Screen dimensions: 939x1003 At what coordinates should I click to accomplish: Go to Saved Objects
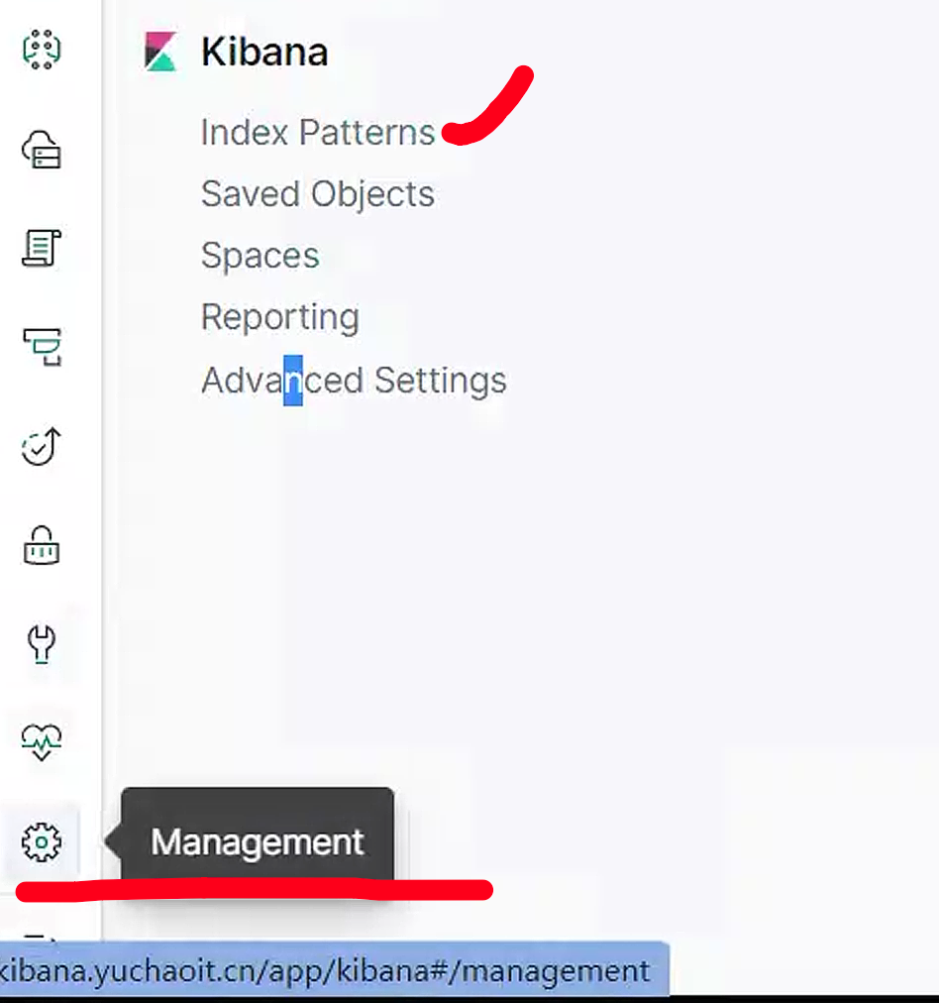tap(317, 194)
